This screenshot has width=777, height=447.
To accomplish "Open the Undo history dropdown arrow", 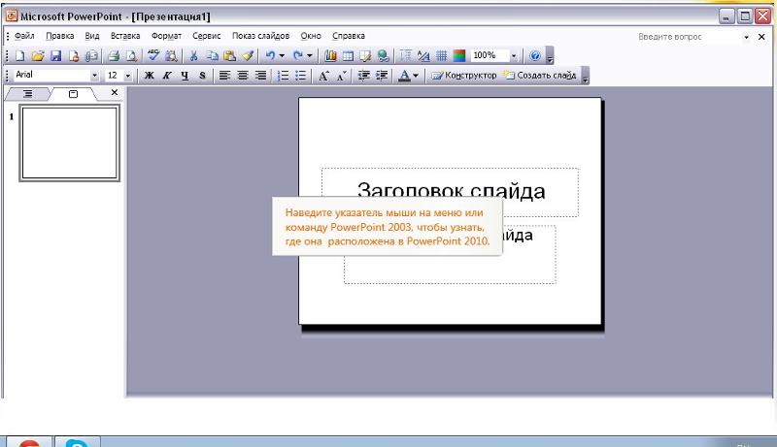I will (282, 56).
